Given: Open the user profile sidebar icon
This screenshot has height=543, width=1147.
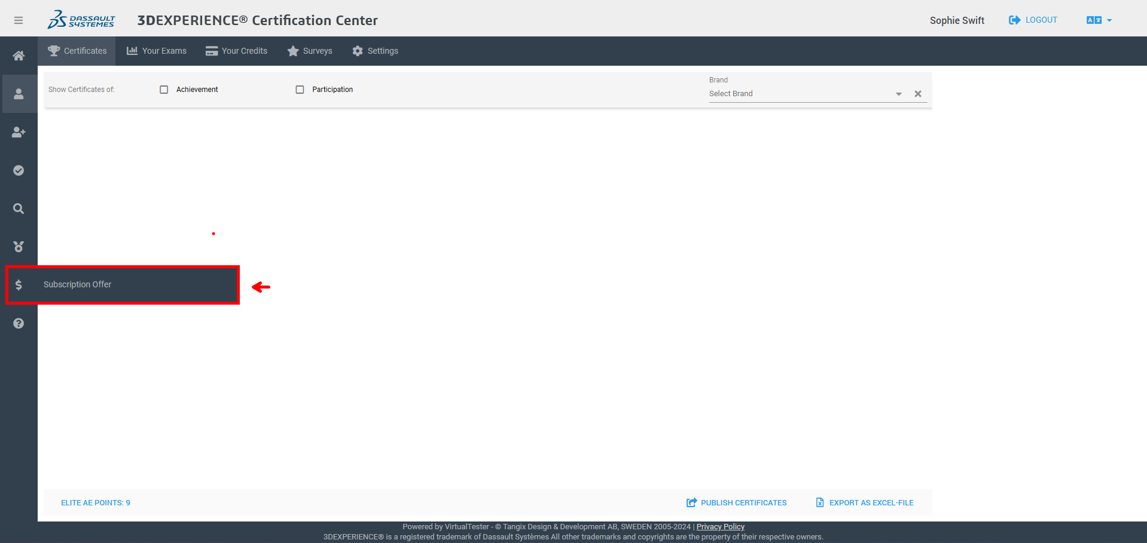Looking at the screenshot, I should click(x=19, y=94).
